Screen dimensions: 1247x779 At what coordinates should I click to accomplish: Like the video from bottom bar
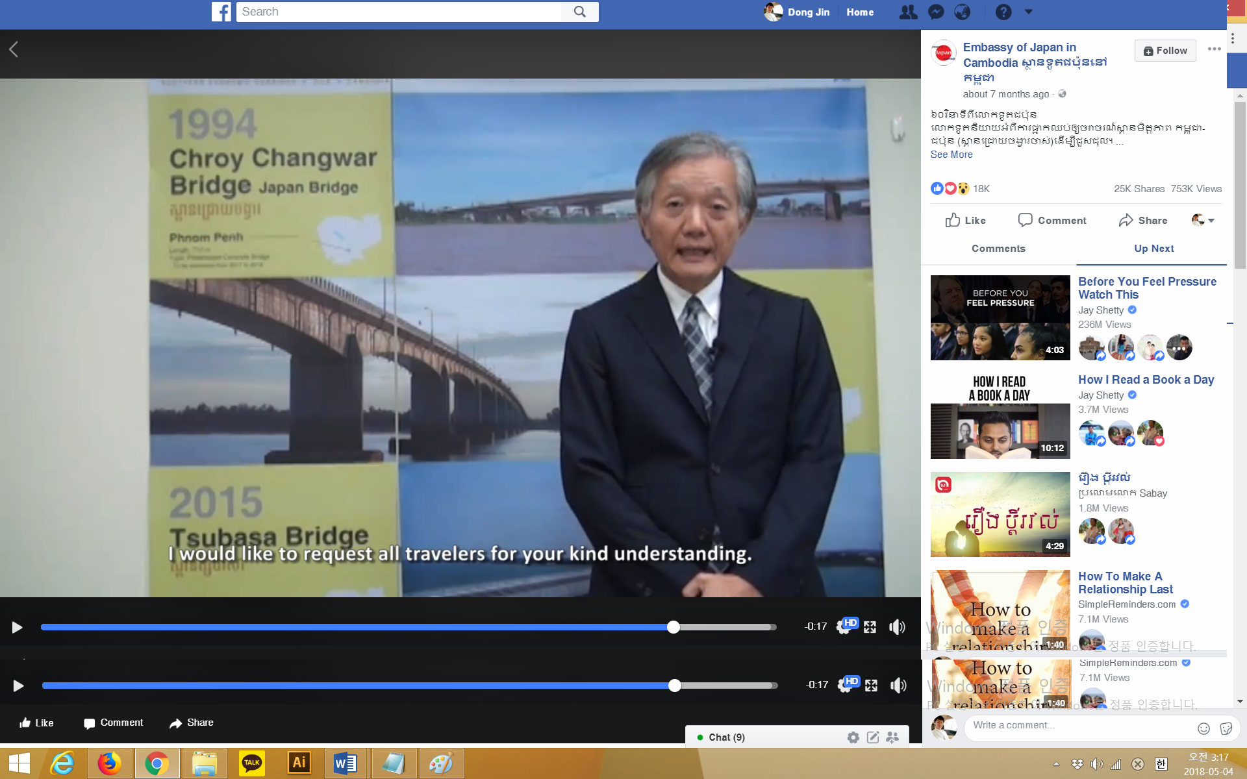click(x=36, y=723)
